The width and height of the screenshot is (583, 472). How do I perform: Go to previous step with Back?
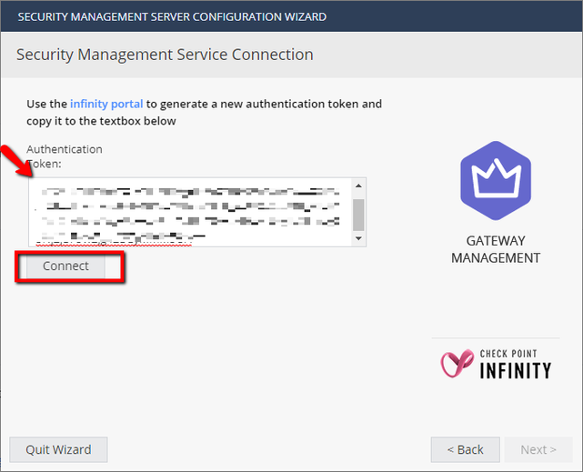465,449
